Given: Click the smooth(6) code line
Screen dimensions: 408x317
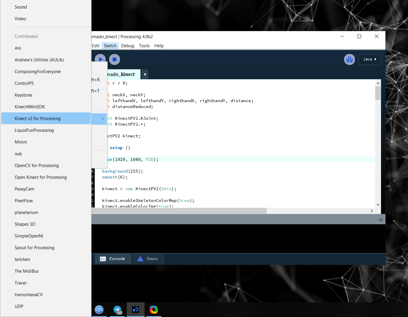Looking at the screenshot, I should (x=115, y=177).
